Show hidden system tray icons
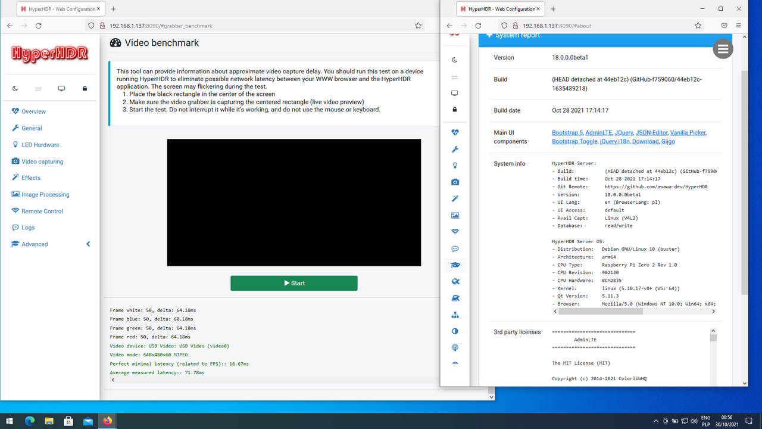Viewport: 762px width, 429px height. point(656,421)
